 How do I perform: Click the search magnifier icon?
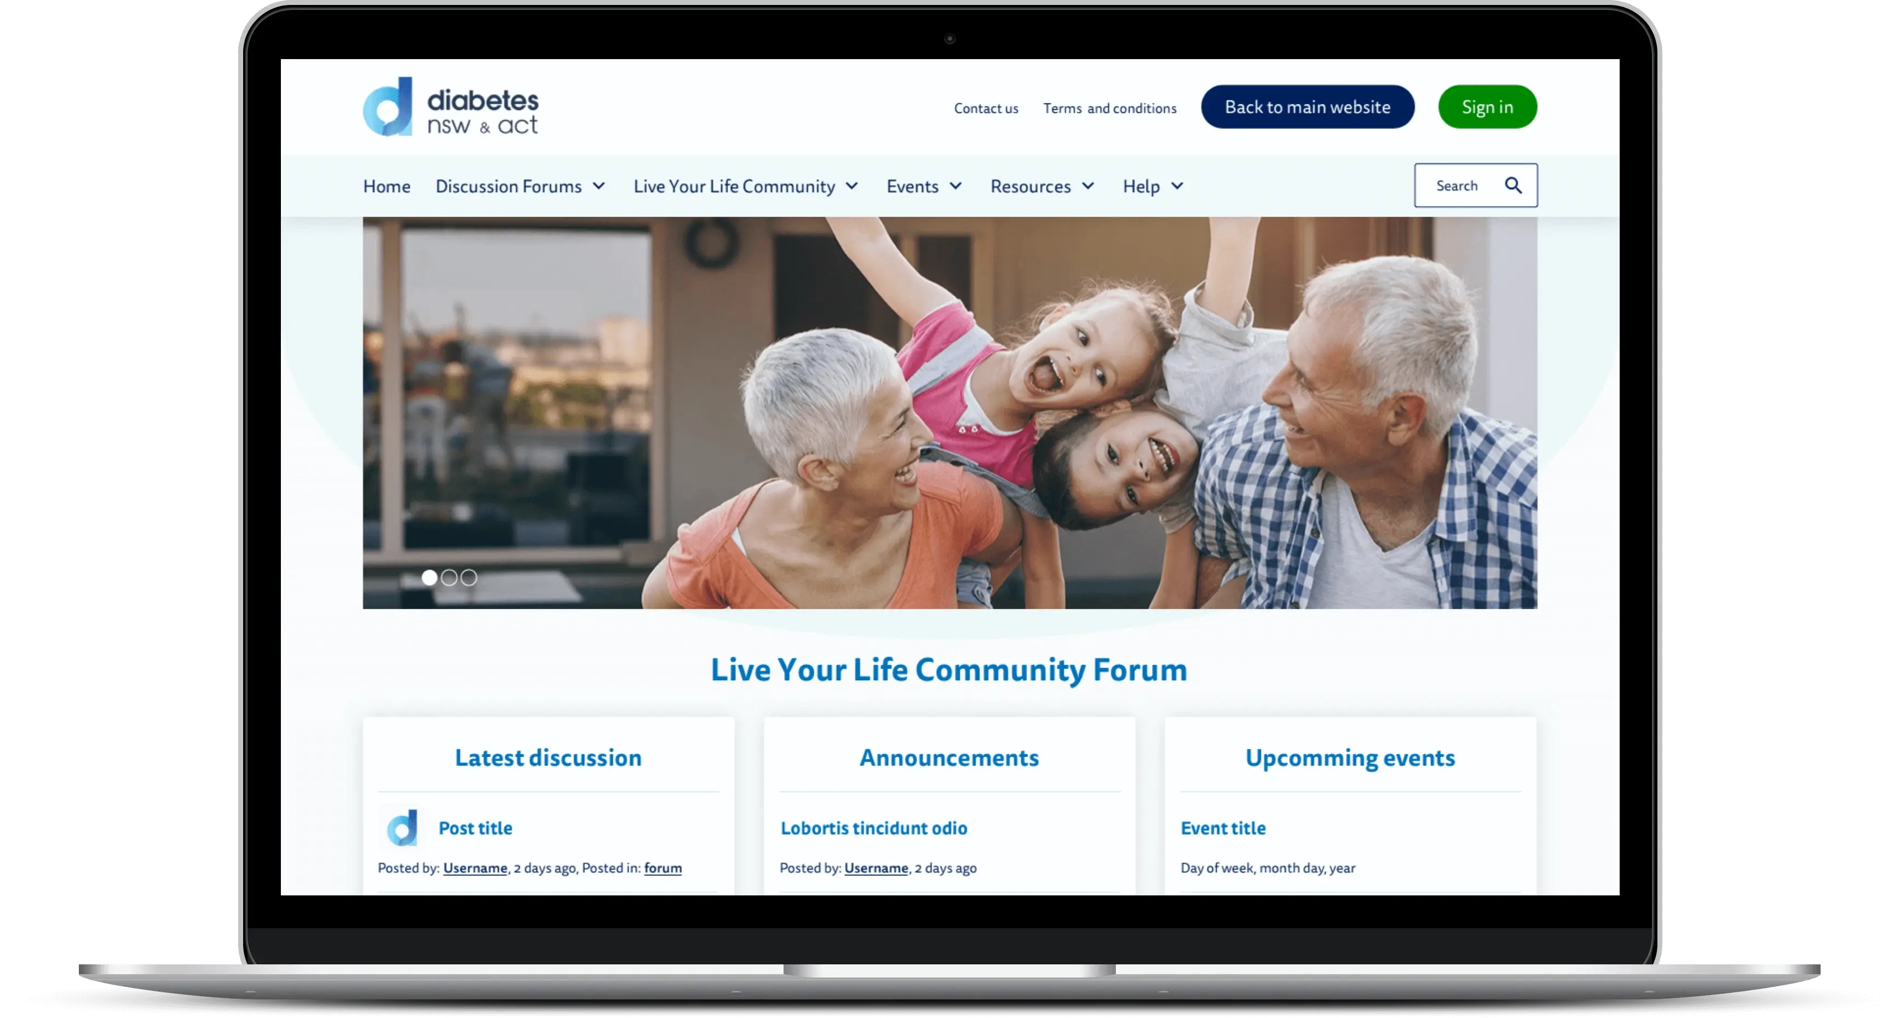pyautogui.click(x=1513, y=185)
